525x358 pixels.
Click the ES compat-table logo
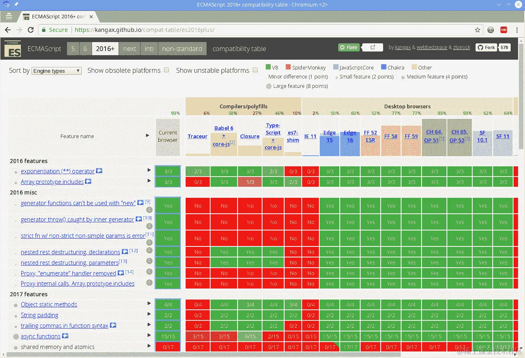pos(13,49)
